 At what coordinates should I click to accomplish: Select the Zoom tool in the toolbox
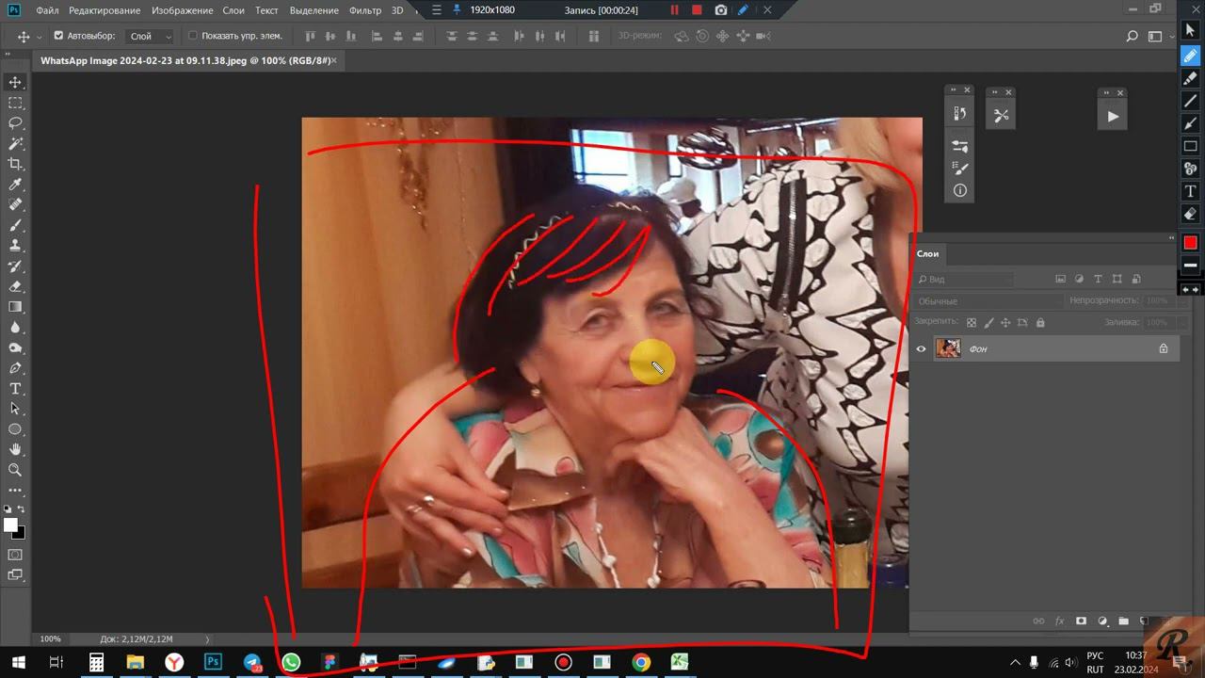(15, 470)
